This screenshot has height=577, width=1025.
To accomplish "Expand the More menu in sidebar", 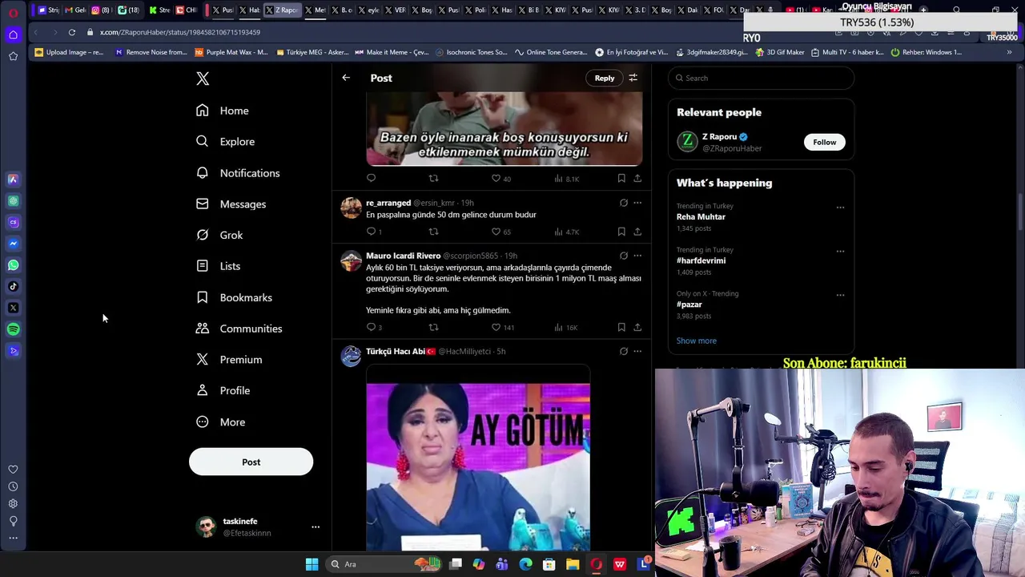I will tap(221, 422).
